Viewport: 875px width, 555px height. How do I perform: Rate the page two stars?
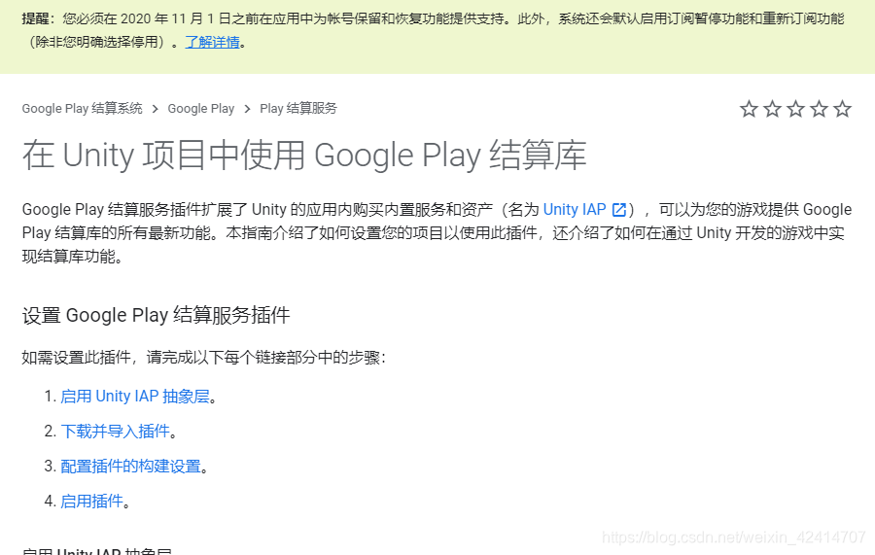pyautogui.click(x=772, y=109)
